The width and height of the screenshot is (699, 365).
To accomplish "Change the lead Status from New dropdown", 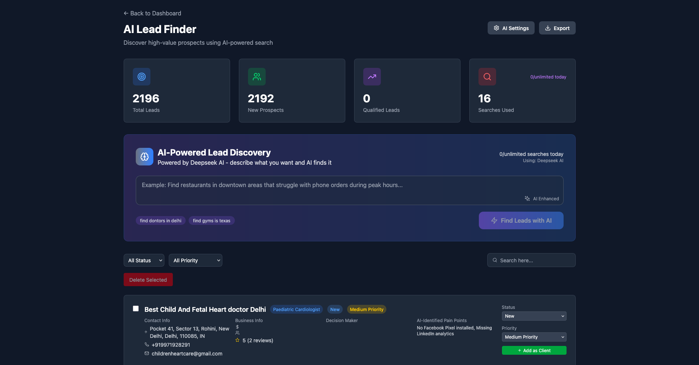I will point(534,316).
